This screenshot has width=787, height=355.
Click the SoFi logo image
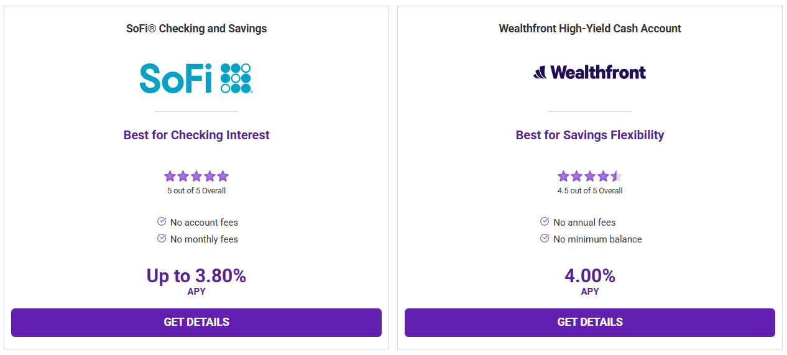pyautogui.click(x=196, y=78)
